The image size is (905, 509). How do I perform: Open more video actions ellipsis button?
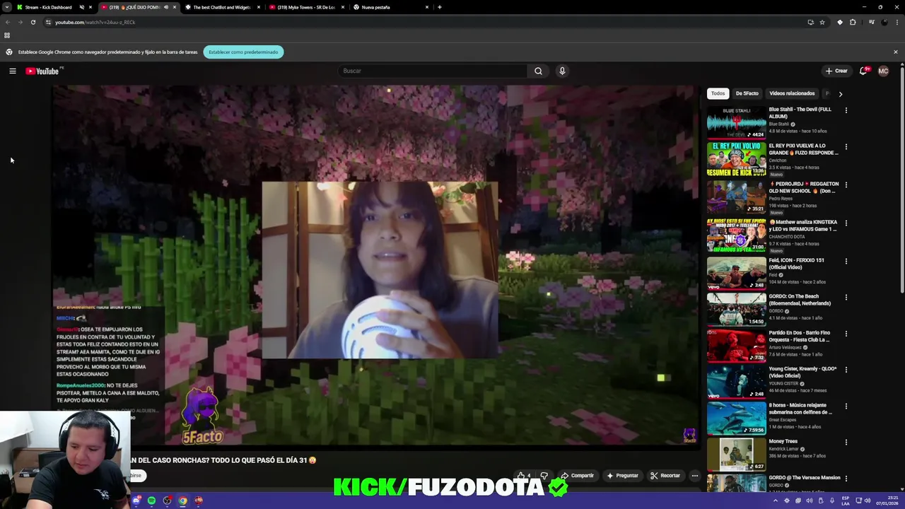(x=694, y=476)
